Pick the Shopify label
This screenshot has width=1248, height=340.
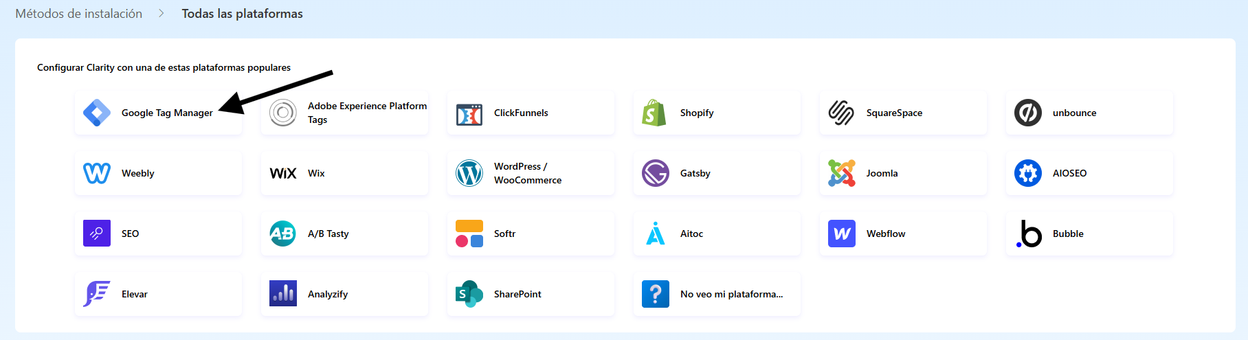[697, 113]
